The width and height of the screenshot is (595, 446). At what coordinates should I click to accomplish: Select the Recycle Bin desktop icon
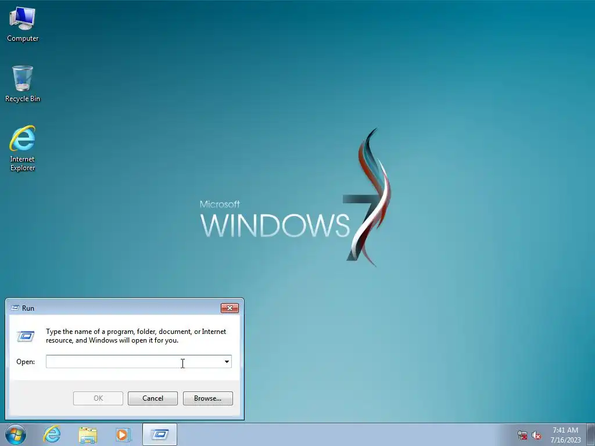click(x=23, y=84)
